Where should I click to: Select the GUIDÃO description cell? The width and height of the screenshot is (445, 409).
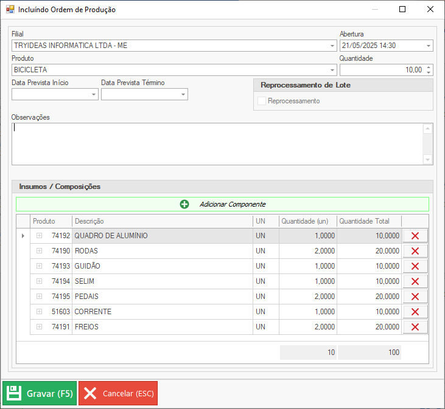click(163, 266)
